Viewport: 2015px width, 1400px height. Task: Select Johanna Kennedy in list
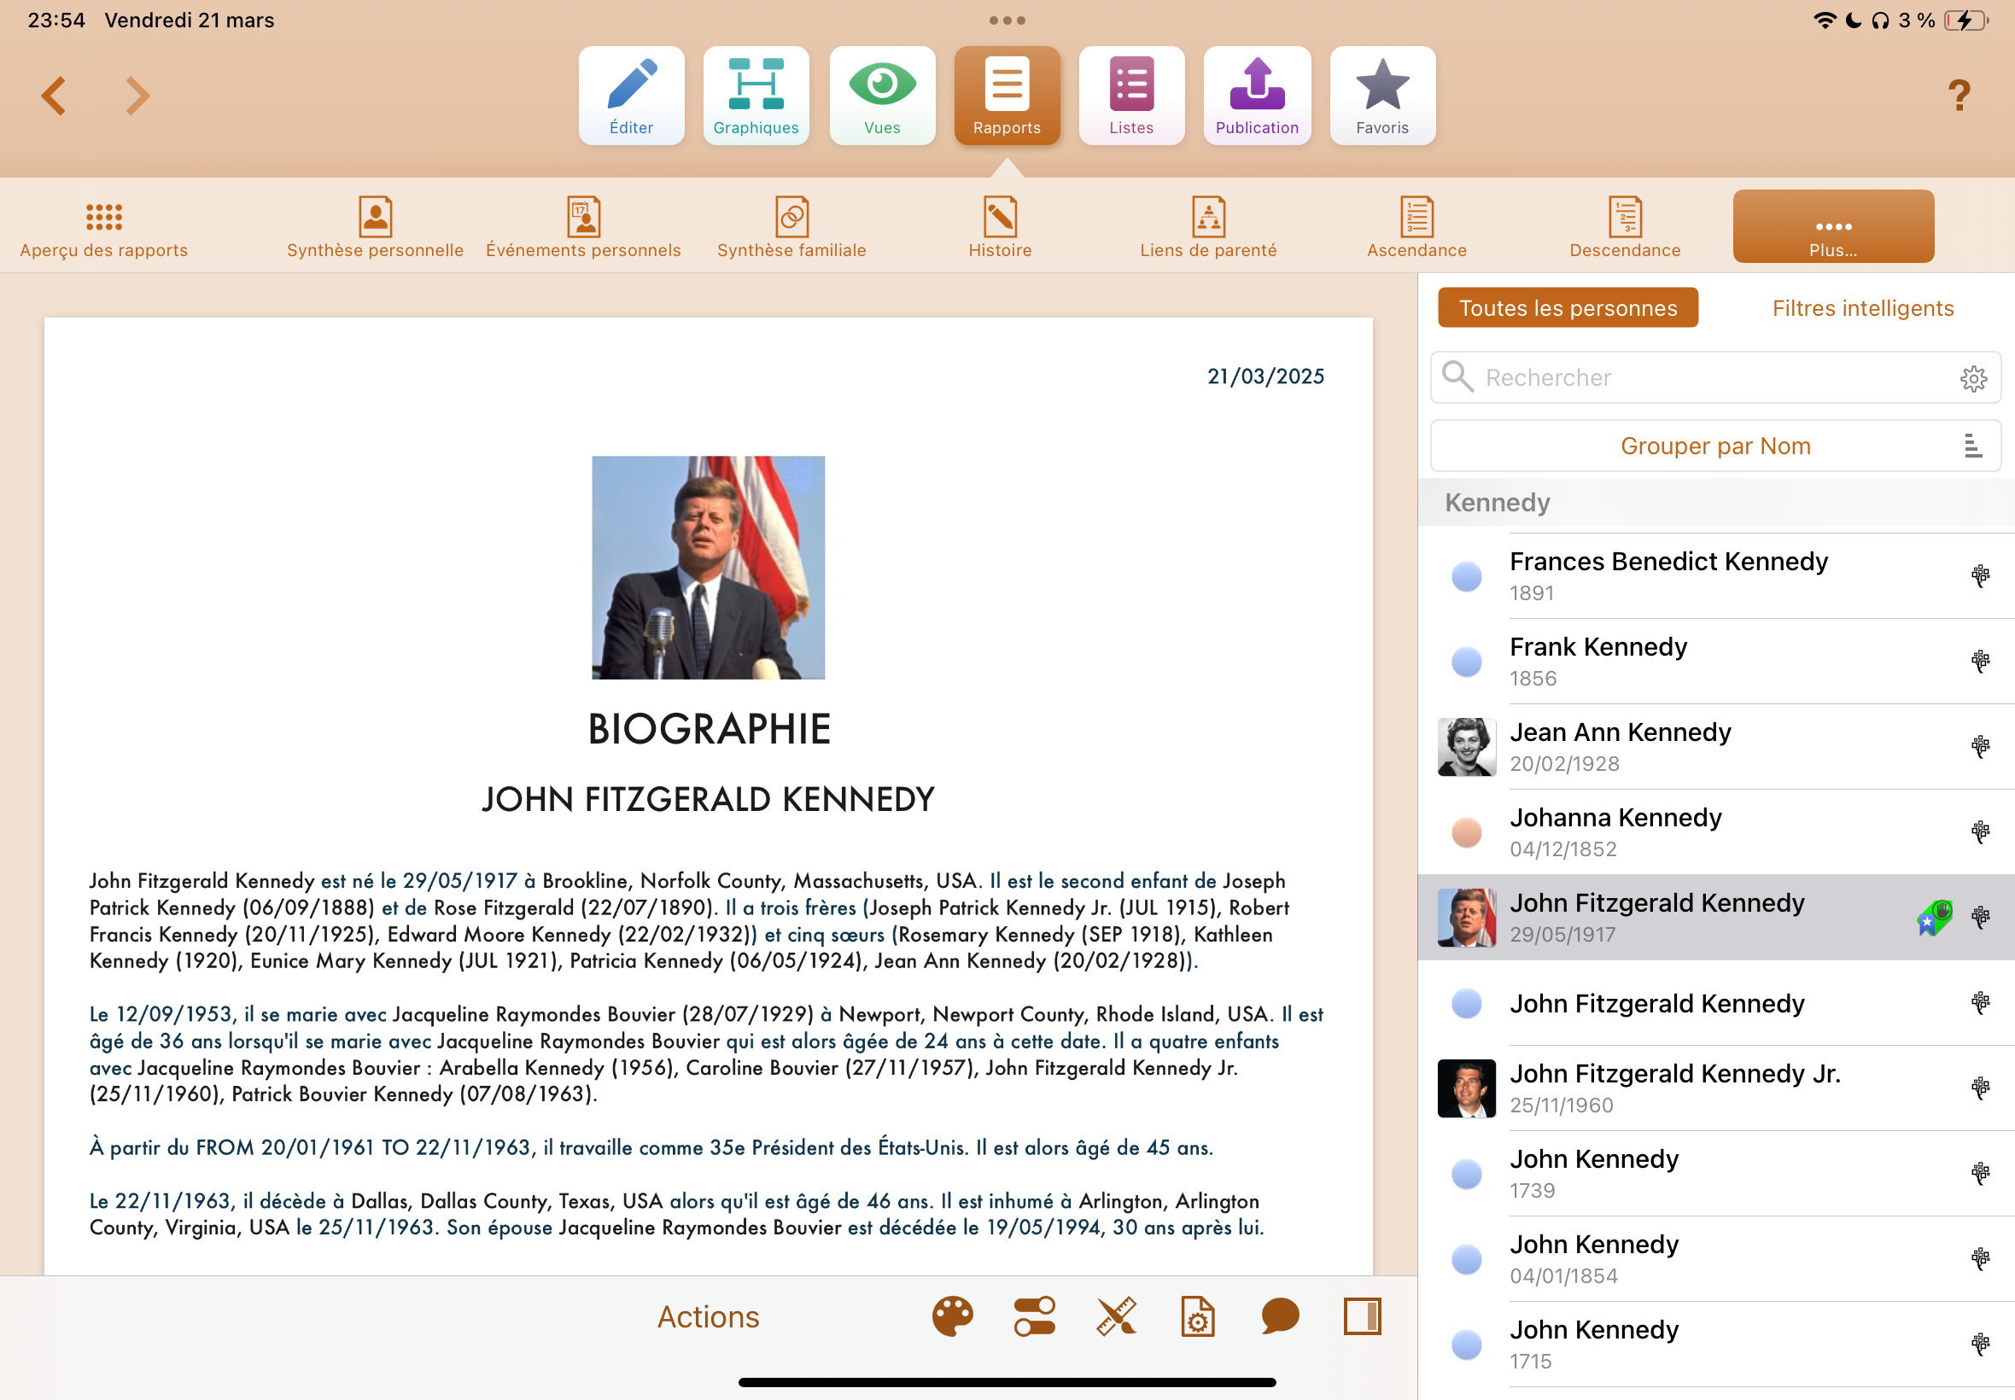click(1715, 831)
